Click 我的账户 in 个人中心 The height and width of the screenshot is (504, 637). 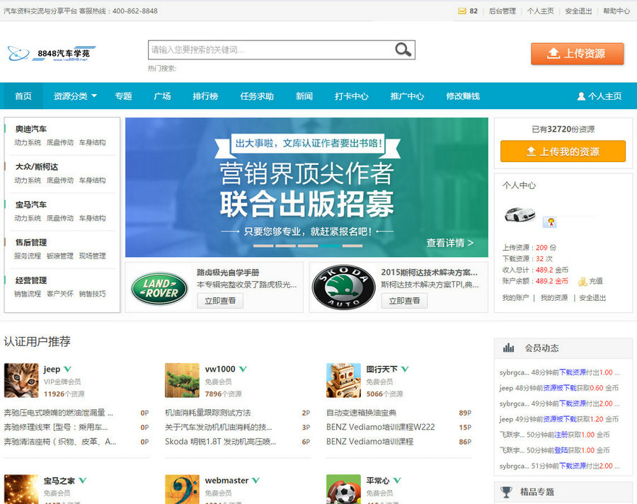tap(515, 297)
